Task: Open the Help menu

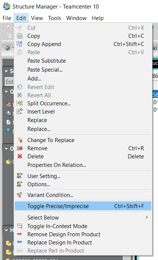Action: point(98,18)
